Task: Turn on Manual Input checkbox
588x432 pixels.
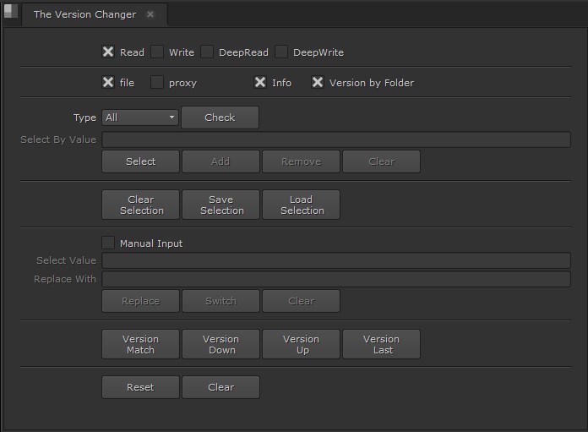Action: (x=108, y=243)
